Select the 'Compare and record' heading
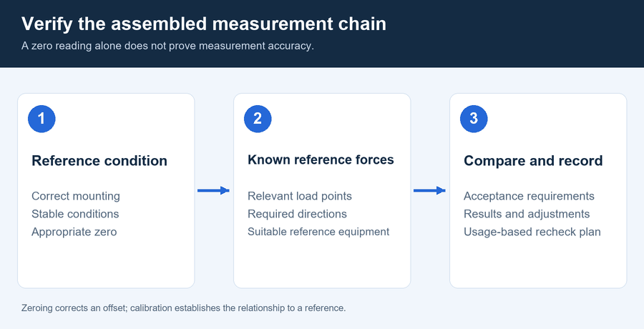Viewport: 644px width, 329px height. pyautogui.click(x=533, y=161)
